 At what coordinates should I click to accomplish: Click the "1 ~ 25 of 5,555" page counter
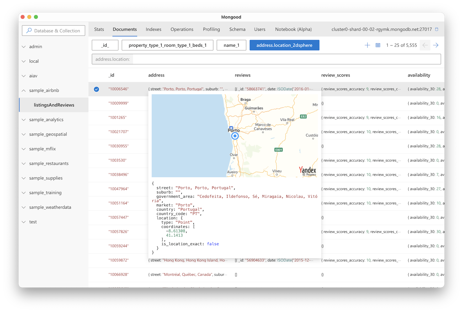tap(401, 45)
